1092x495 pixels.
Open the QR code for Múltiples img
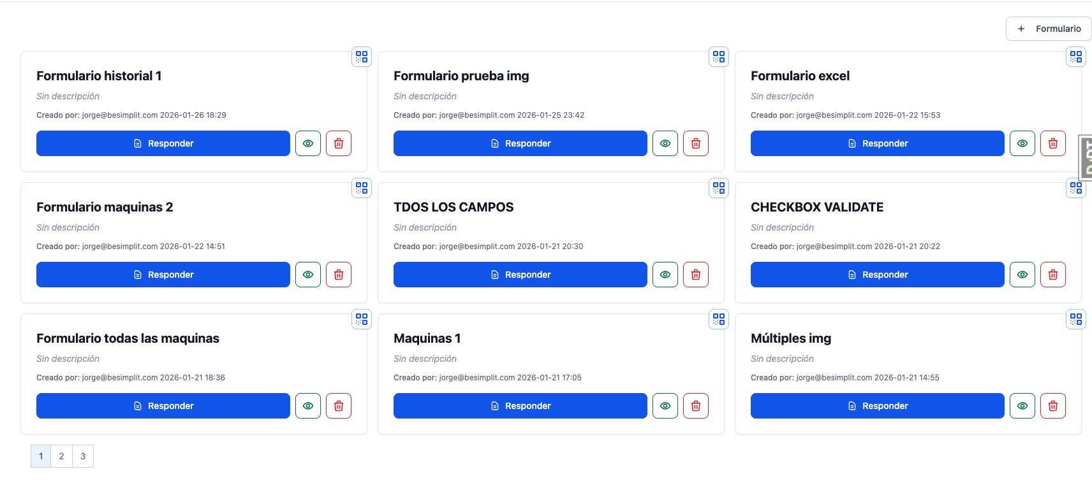(x=1076, y=319)
